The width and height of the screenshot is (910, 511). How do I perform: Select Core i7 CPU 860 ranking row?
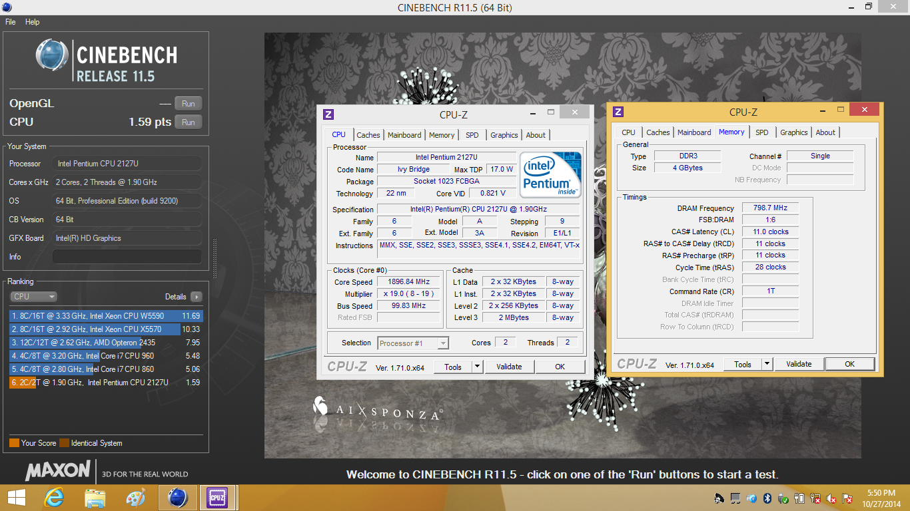click(x=106, y=369)
